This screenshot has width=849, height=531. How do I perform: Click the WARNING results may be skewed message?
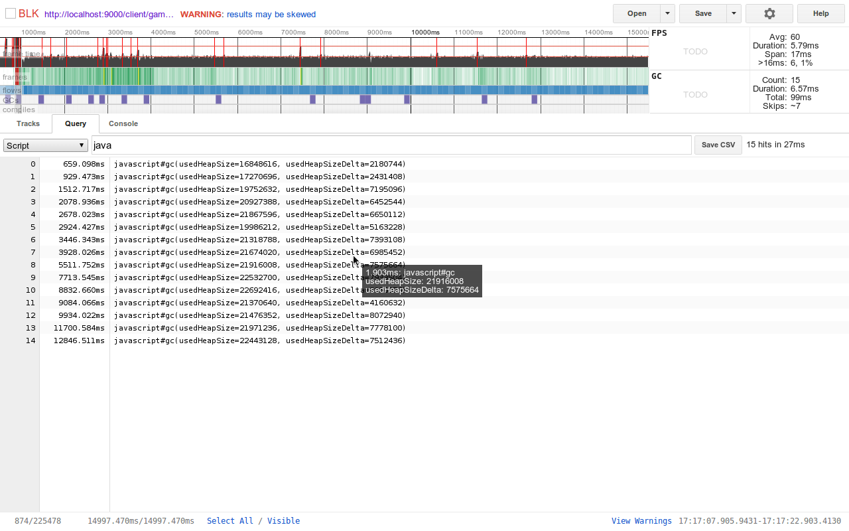248,14
